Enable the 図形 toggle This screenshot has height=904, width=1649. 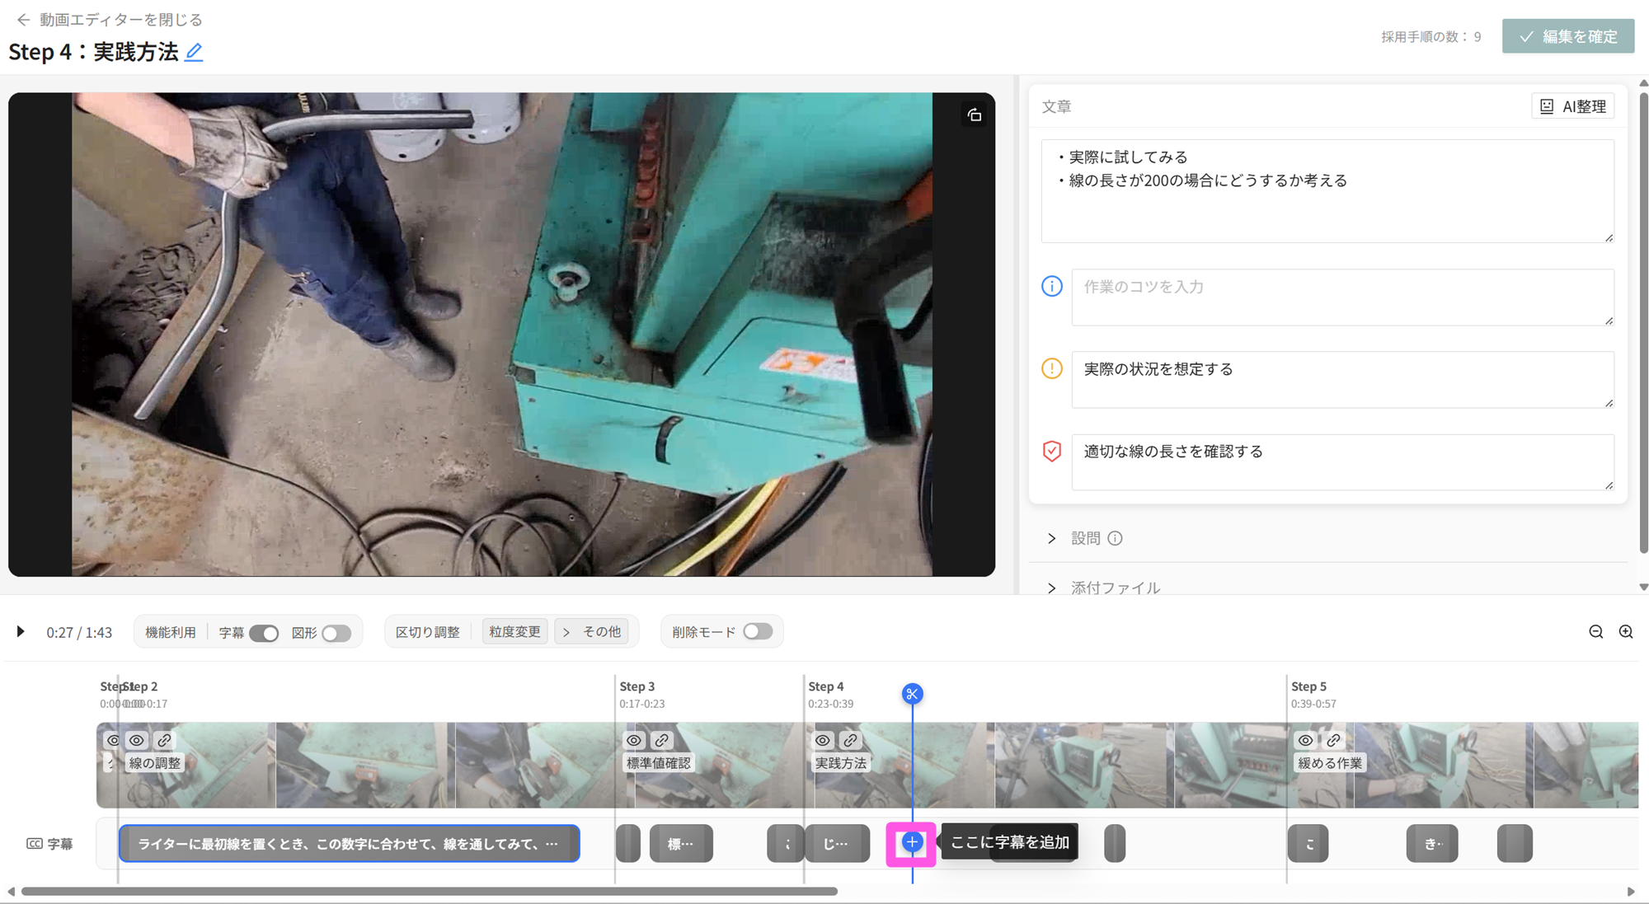336,633
